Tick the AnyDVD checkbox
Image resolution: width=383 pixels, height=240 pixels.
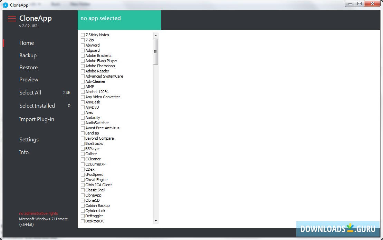click(x=83, y=107)
